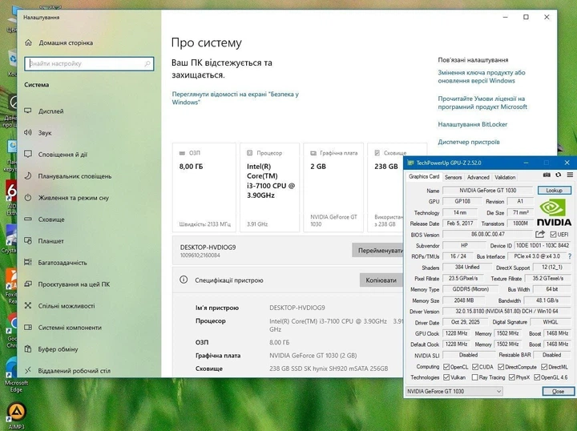Screen dimensions: 577x431
Task: Toggle the OpenCL checkbox
Action: click(x=446, y=367)
